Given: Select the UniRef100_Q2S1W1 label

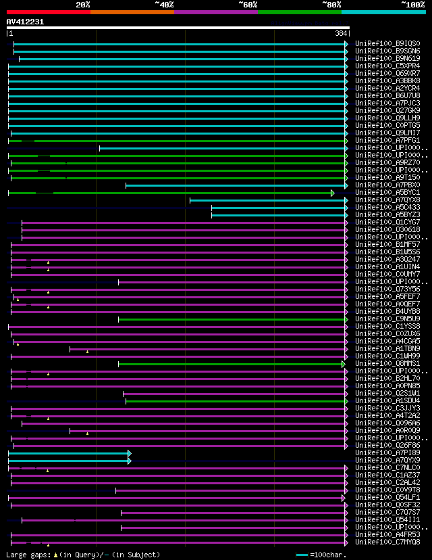Looking at the screenshot, I should point(387,393).
